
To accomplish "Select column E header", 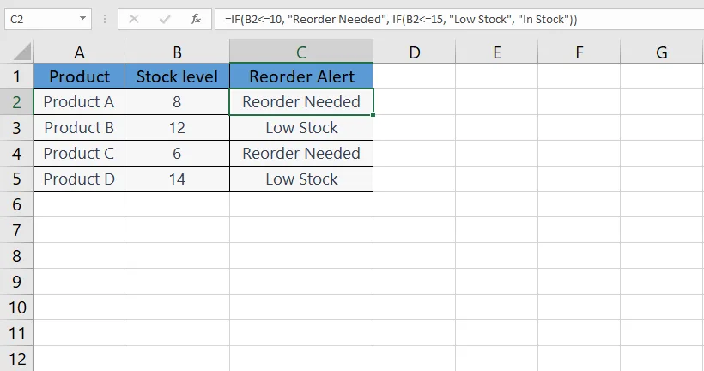I will click(496, 52).
